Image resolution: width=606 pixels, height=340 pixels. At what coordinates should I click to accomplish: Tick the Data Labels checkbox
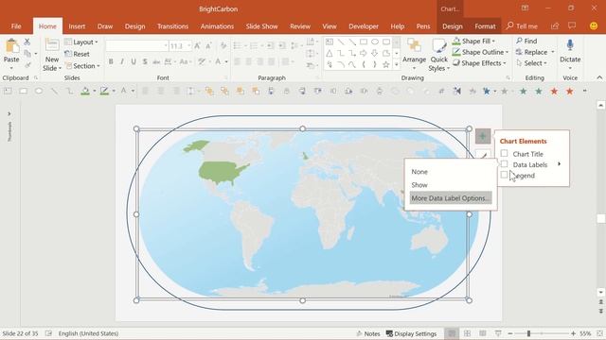pyautogui.click(x=504, y=164)
